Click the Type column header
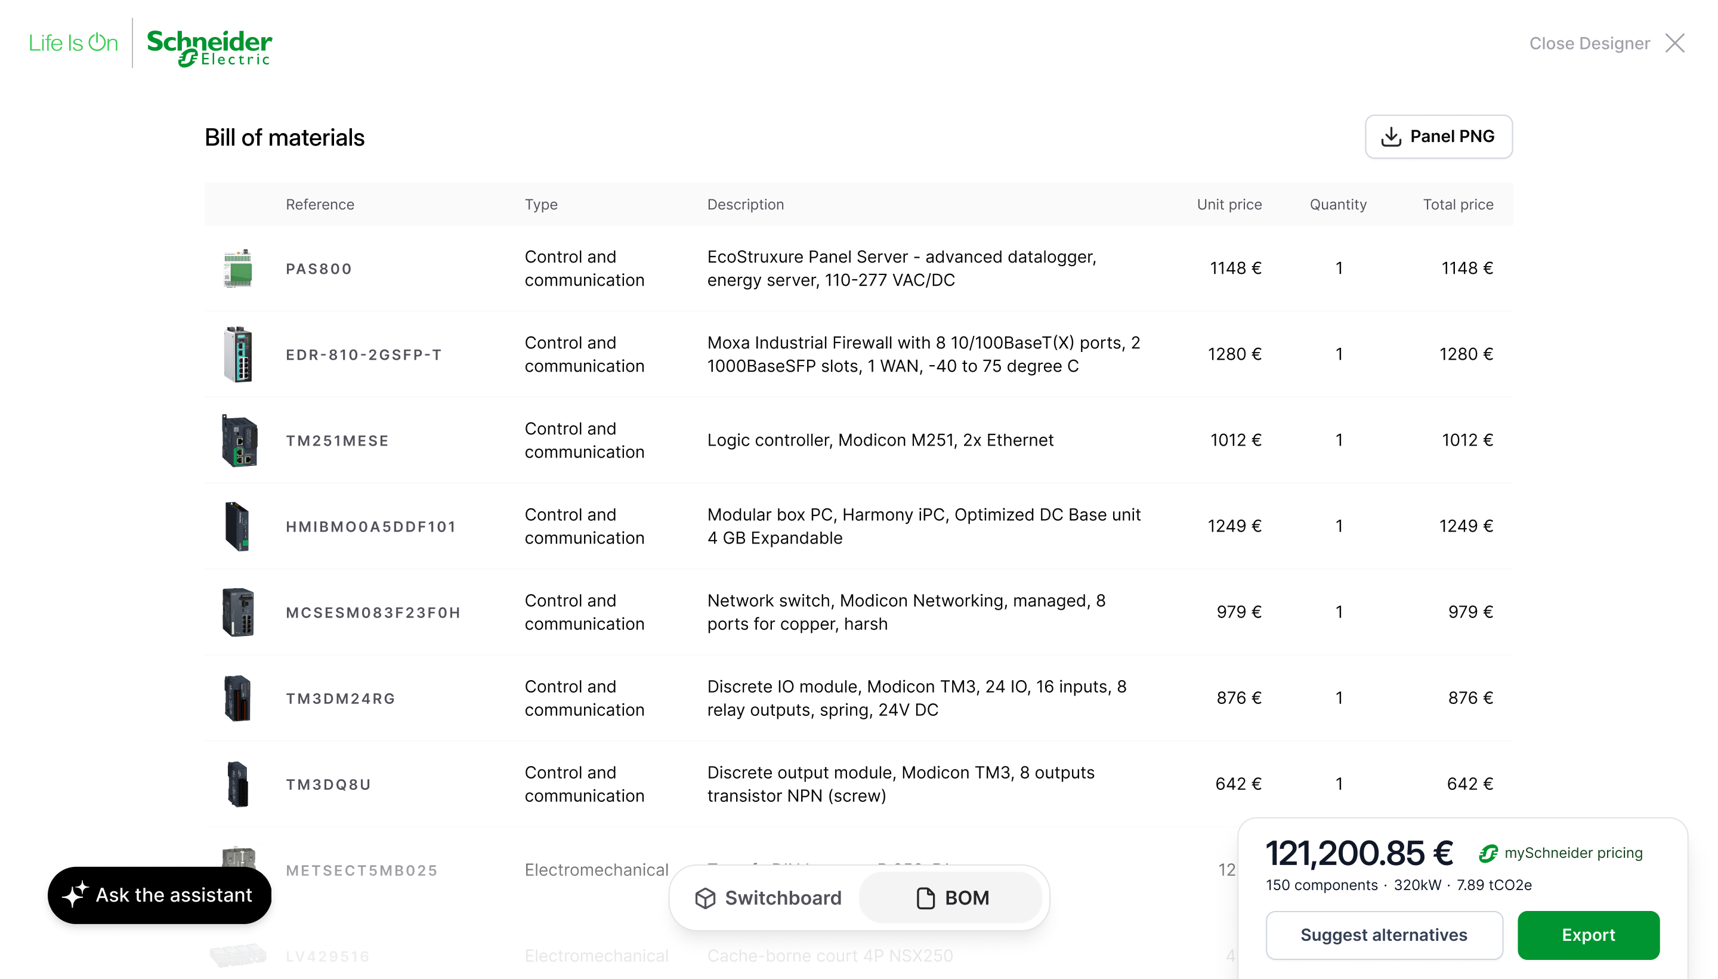This screenshot has height=979, width=1718. (541, 205)
